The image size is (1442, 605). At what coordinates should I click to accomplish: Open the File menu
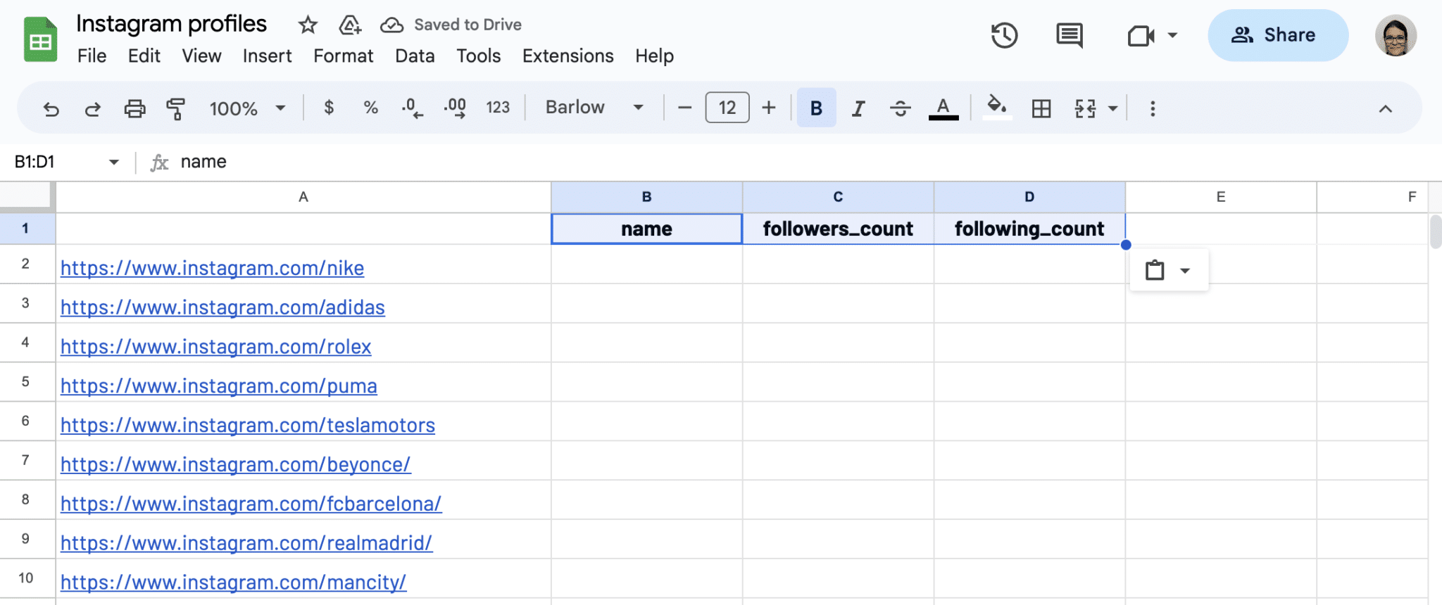[92, 56]
